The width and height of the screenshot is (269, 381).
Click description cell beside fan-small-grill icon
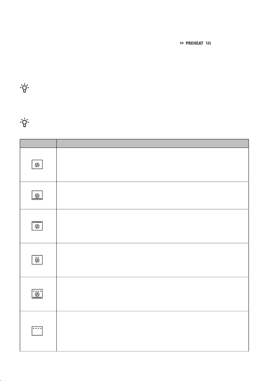153,260
